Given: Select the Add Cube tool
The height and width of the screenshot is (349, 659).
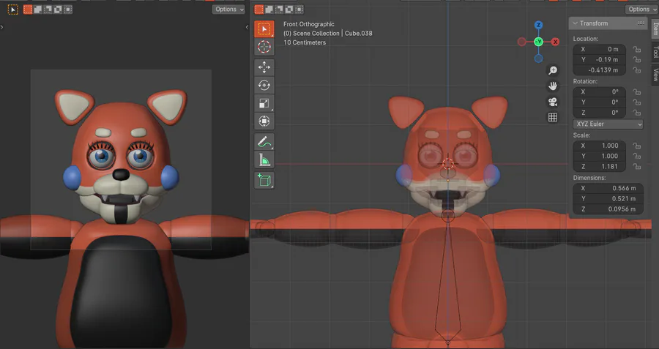Looking at the screenshot, I should (264, 180).
